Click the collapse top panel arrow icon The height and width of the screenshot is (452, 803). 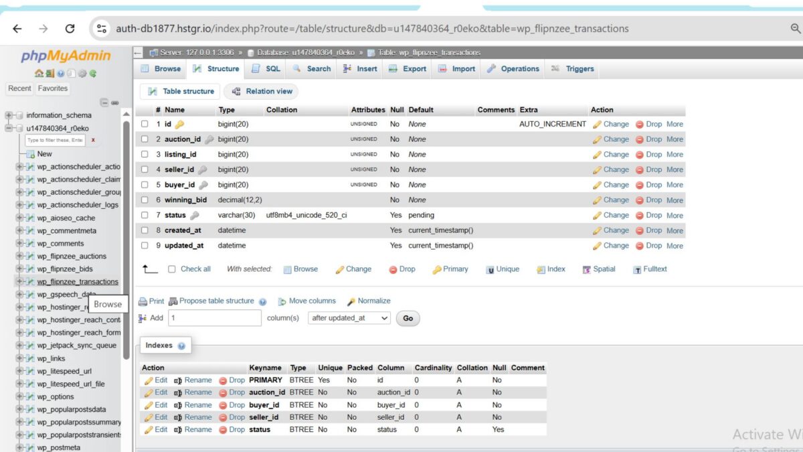click(139, 52)
